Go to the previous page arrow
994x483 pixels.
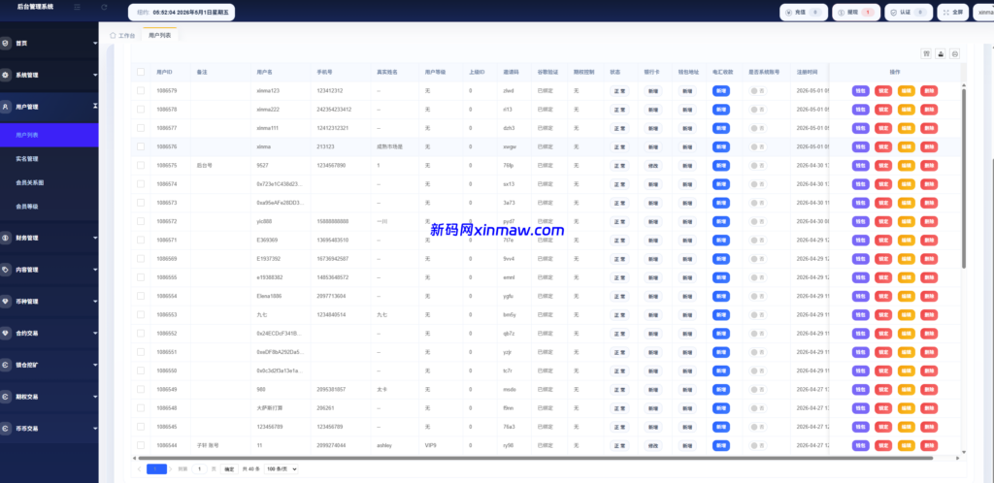[x=140, y=469]
